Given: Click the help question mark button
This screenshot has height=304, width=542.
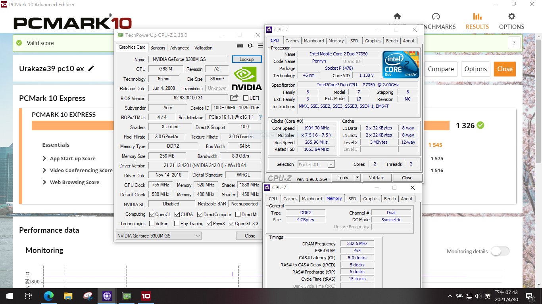Looking at the screenshot, I should pos(514,43).
